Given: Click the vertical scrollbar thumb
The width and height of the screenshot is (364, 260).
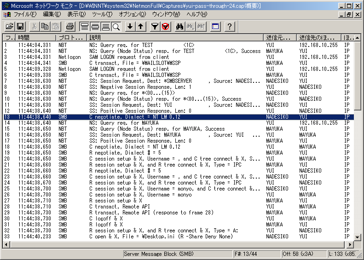Looking at the screenshot, I should tap(358, 75).
